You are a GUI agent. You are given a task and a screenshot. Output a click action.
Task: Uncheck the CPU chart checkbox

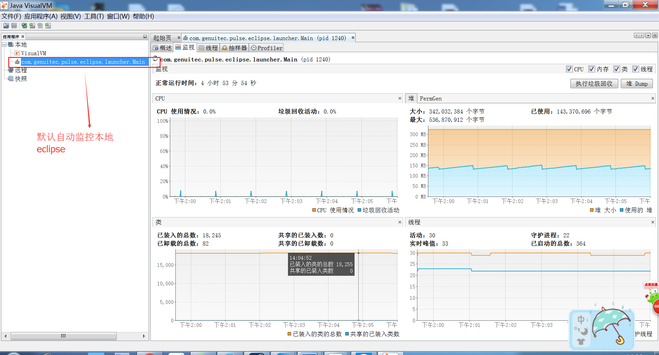(569, 69)
